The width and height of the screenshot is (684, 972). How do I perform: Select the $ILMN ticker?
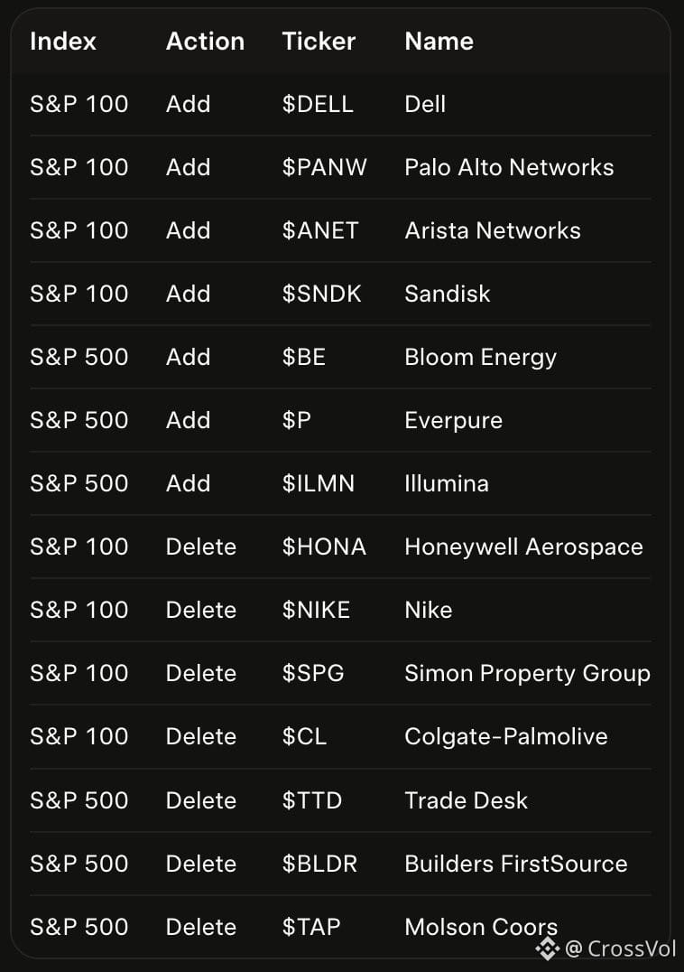[319, 483]
